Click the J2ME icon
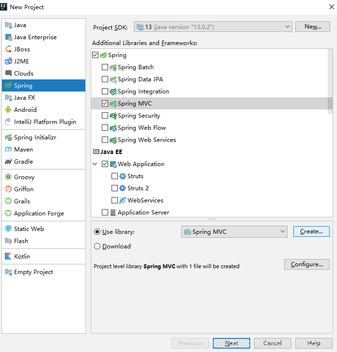Image resolution: width=337 pixels, height=352 pixels. 8,61
